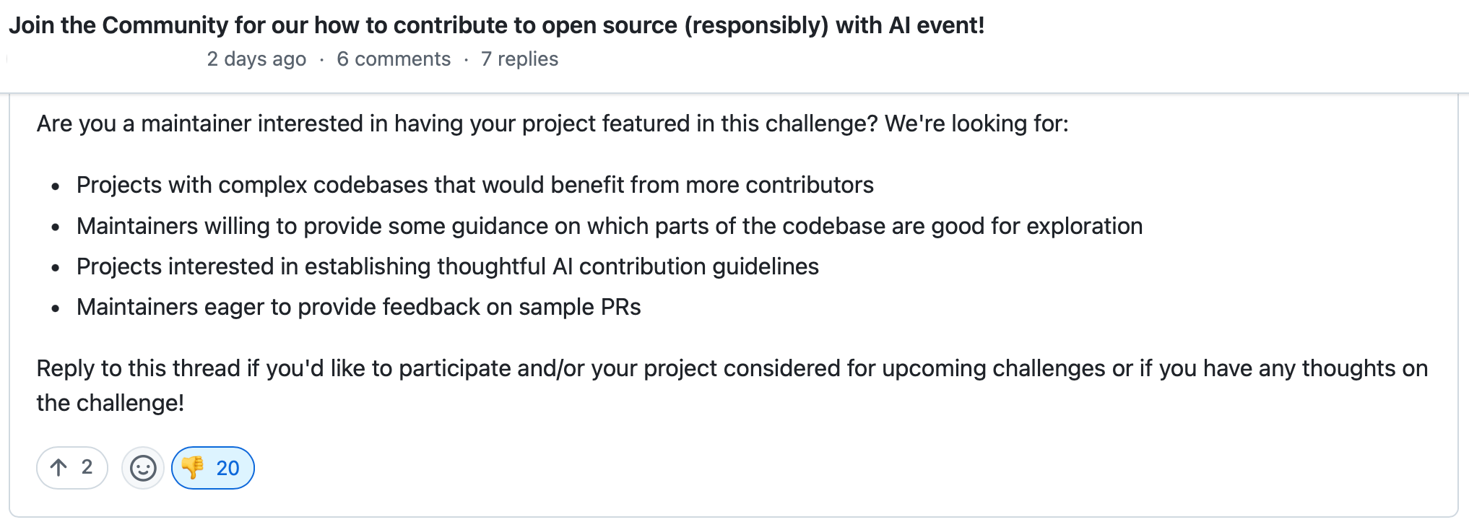Open the 'Join the Community' discussion title

click(x=496, y=25)
